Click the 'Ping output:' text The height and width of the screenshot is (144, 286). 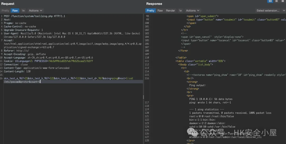198,85
